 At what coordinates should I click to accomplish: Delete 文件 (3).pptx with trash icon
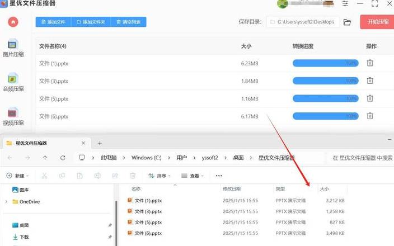point(370,81)
